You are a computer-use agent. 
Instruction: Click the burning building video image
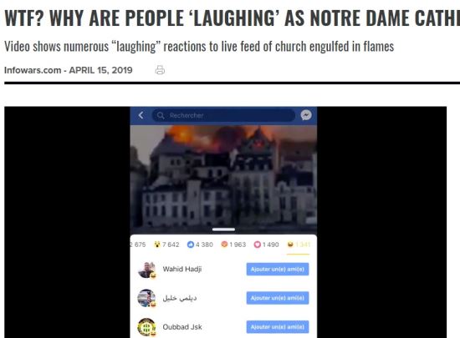coord(223,179)
